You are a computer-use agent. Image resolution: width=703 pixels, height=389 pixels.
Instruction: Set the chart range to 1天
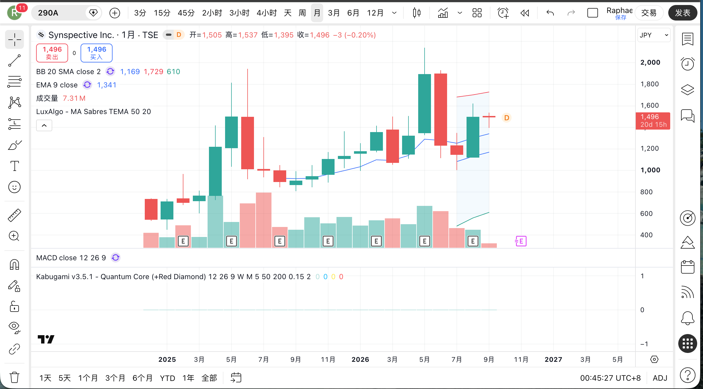[45, 378]
